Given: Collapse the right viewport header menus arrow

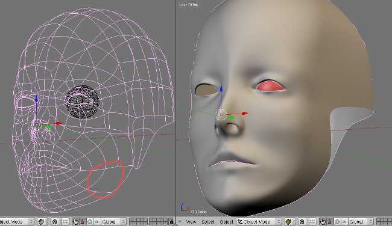Looking at the screenshot, I should (x=180, y=221).
